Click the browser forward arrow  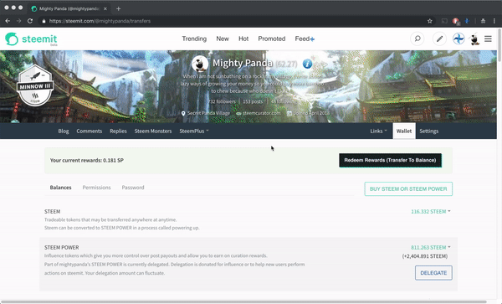pos(18,21)
